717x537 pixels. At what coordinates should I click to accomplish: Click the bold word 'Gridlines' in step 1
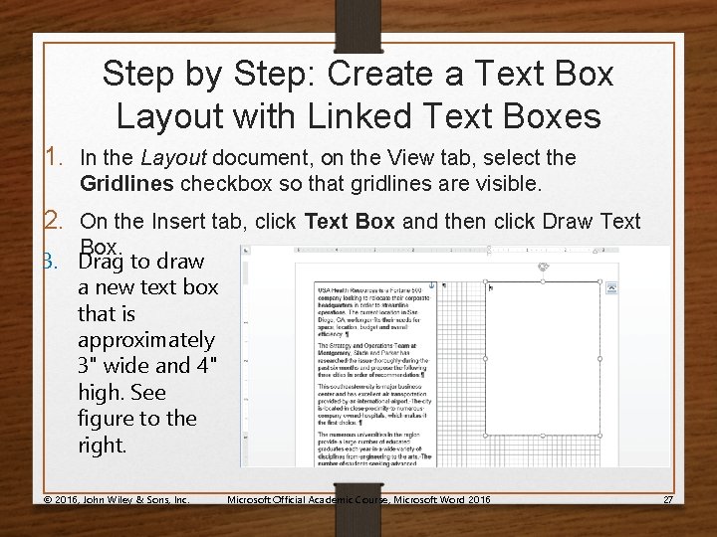(x=126, y=184)
